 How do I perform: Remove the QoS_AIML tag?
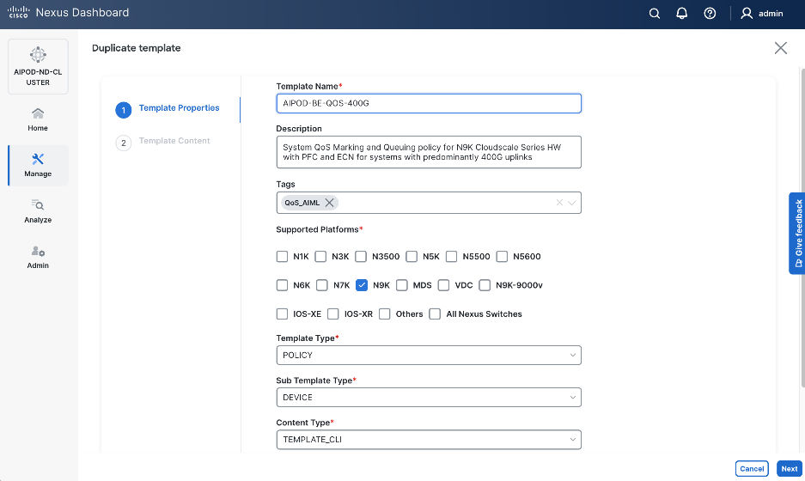point(330,203)
